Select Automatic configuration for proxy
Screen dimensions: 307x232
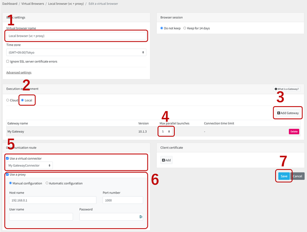click(x=47, y=183)
